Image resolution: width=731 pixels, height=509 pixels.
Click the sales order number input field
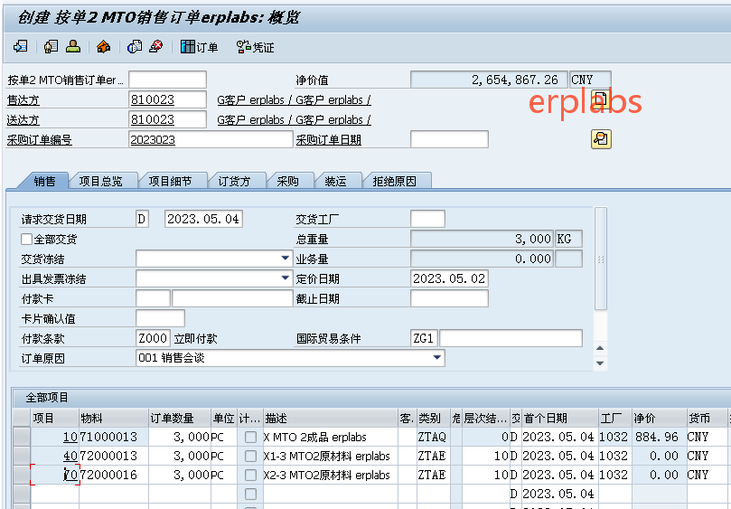tap(167, 80)
